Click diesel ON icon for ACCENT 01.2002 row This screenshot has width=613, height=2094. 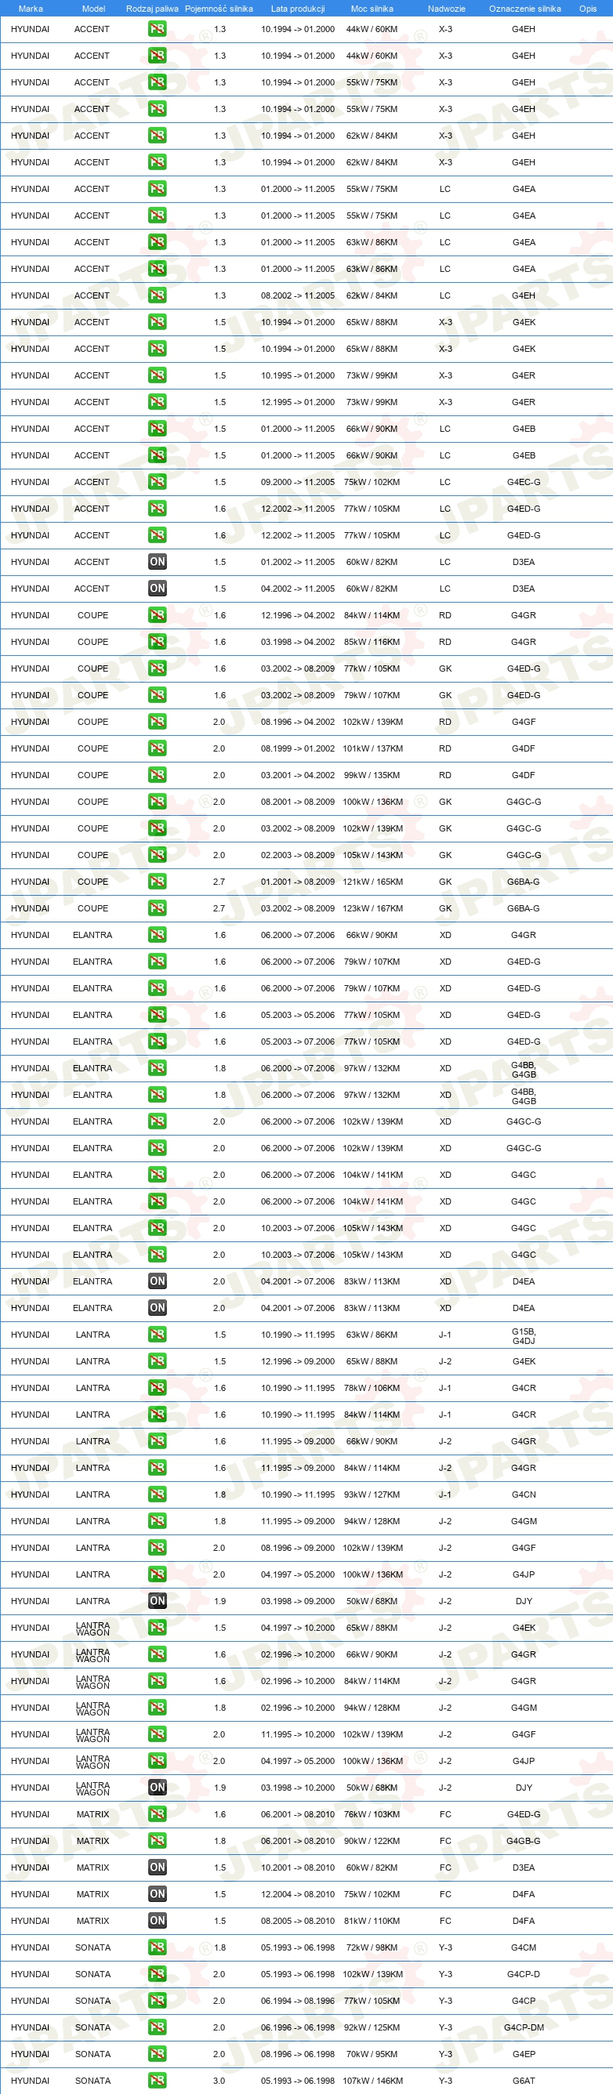tap(157, 562)
